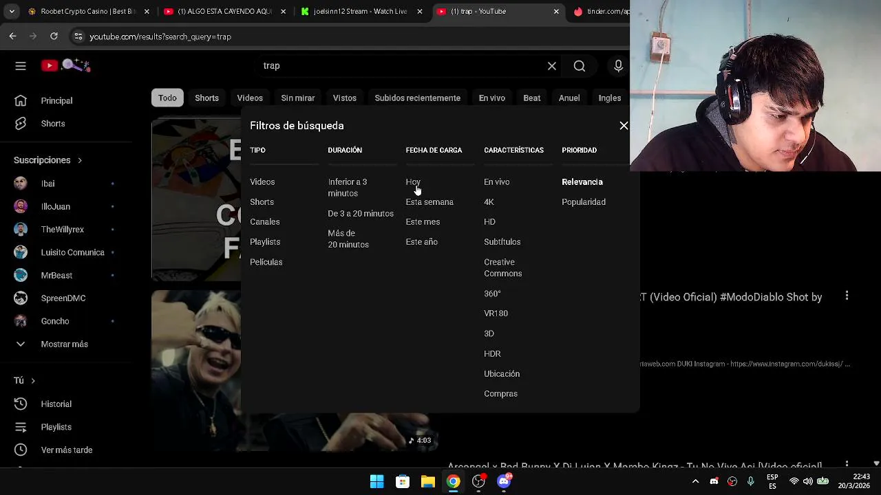Start voice search with the microphone icon
Screen dimensions: 881x495
(x=618, y=66)
